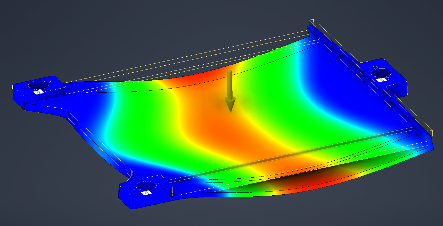This screenshot has height=226, width=443.
Task: Select small hole right of left tab bore
Action: tap(52, 83)
